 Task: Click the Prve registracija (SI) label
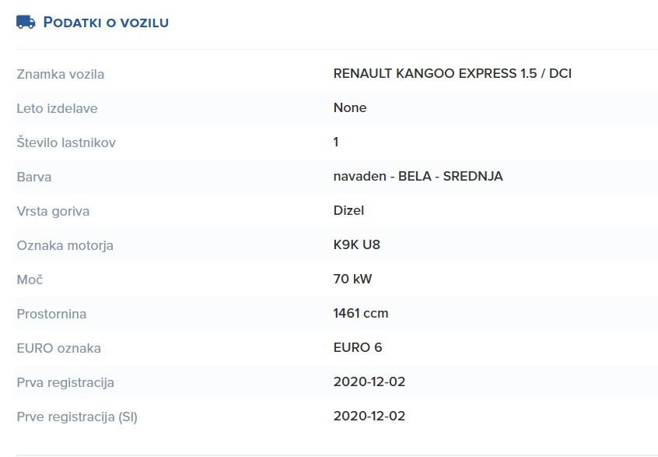point(77,417)
